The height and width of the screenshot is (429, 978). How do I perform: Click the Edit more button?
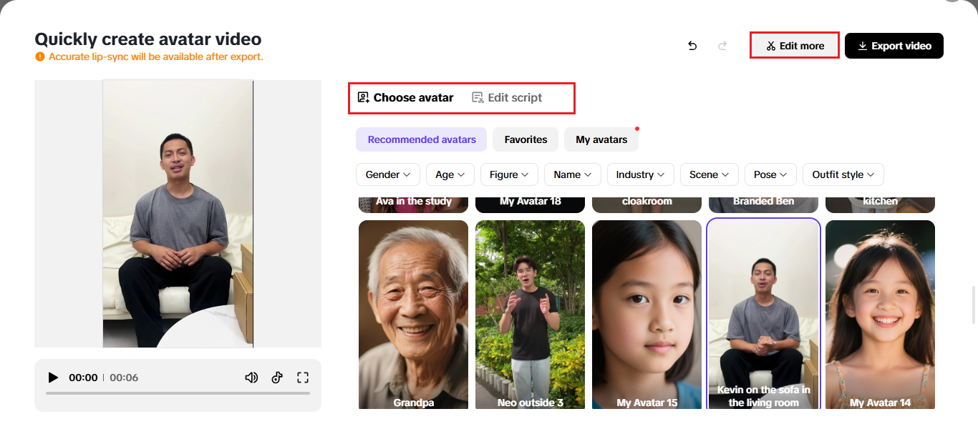pyautogui.click(x=795, y=46)
